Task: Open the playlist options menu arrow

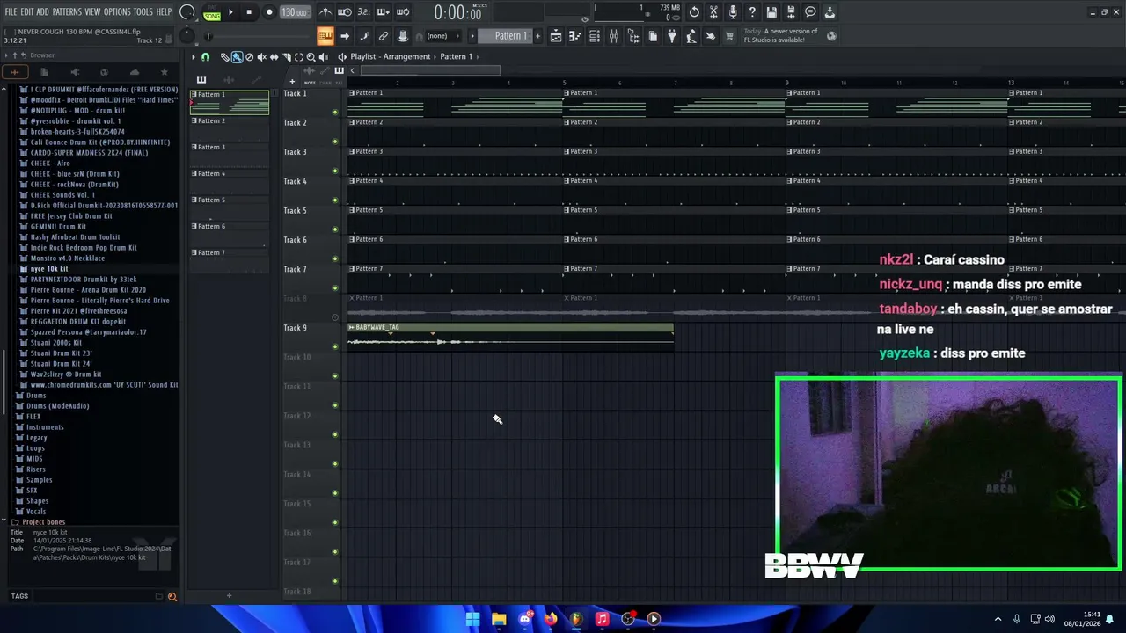Action: (x=194, y=57)
